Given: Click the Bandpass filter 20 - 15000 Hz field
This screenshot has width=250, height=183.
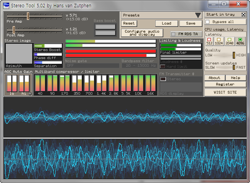Looking at the screenshot, I should (140, 66).
